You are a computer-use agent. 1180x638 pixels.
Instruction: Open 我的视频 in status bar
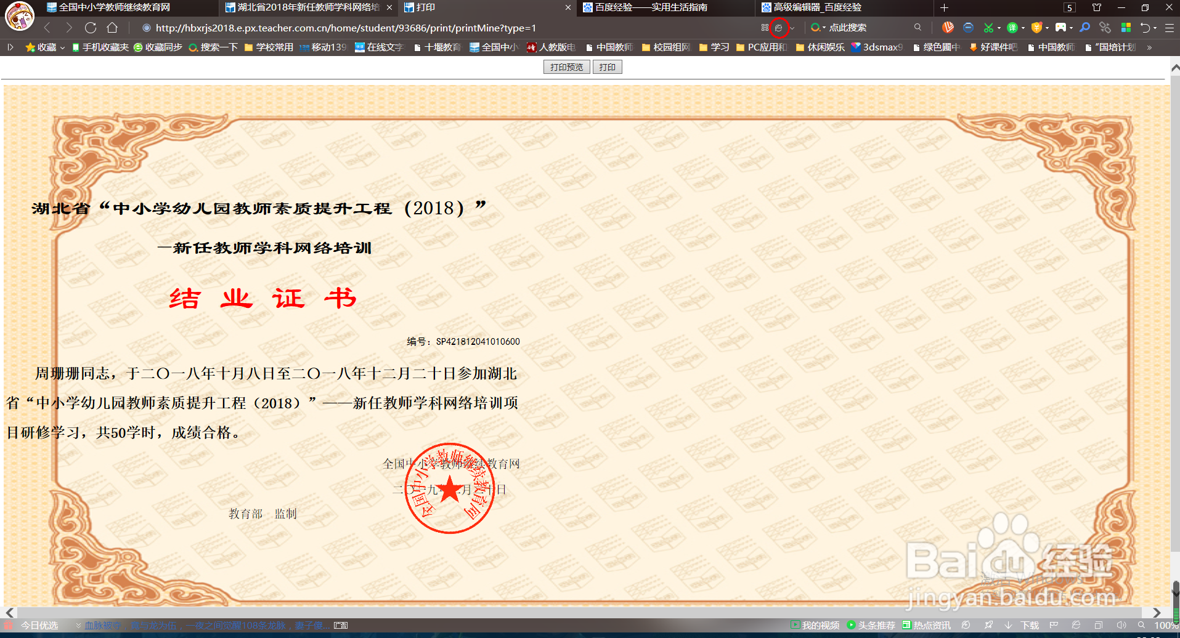coord(815,625)
